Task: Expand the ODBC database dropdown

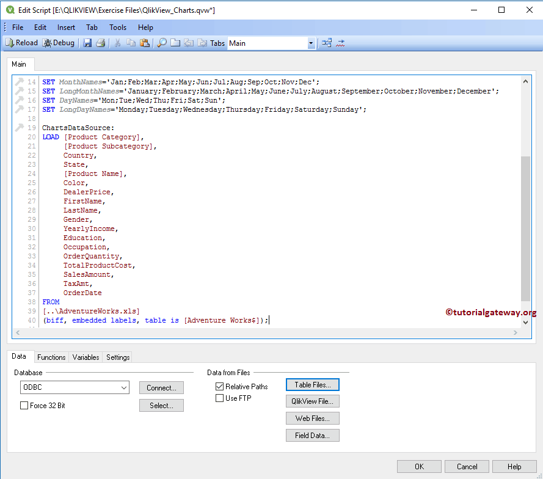Action: tap(124, 387)
